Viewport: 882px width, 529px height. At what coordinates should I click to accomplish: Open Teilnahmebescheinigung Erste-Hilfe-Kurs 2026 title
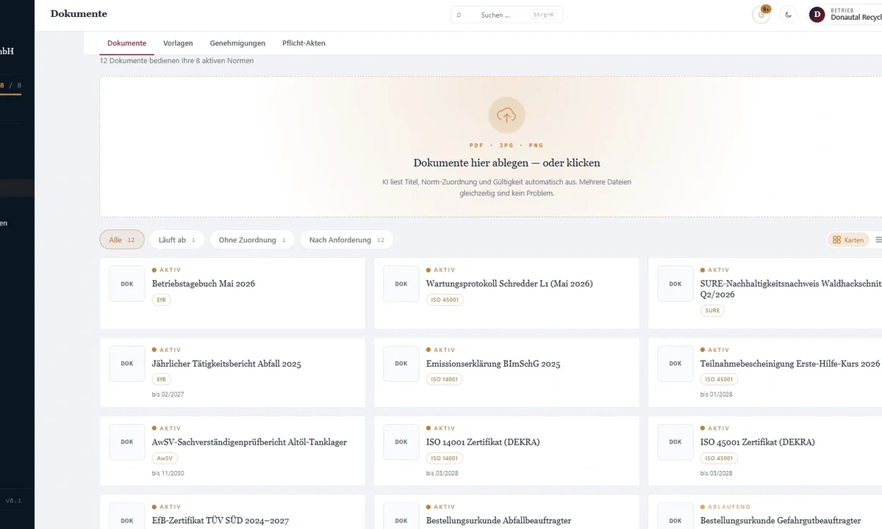(790, 364)
